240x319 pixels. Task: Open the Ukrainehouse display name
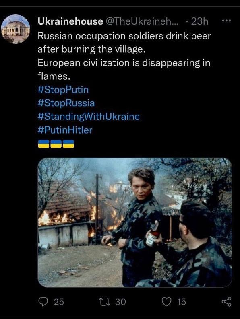(70, 21)
